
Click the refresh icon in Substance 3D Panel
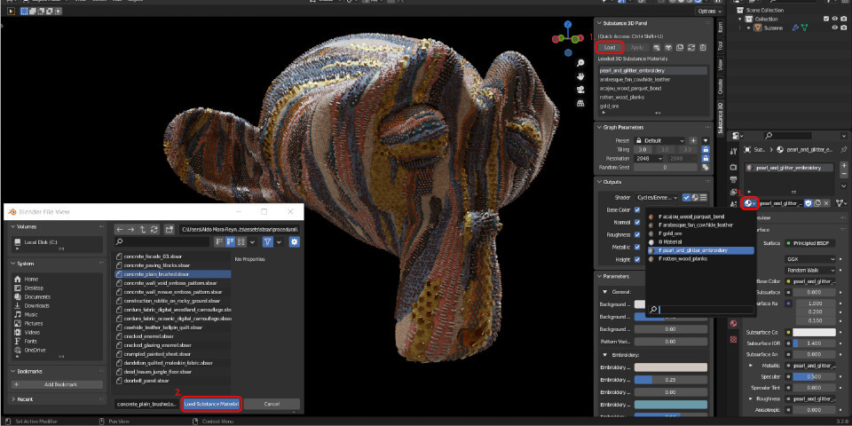[x=691, y=48]
